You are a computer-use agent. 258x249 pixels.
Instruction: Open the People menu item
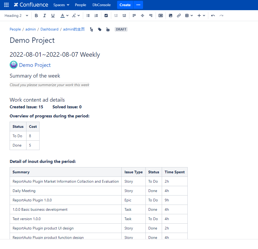coord(80,5)
